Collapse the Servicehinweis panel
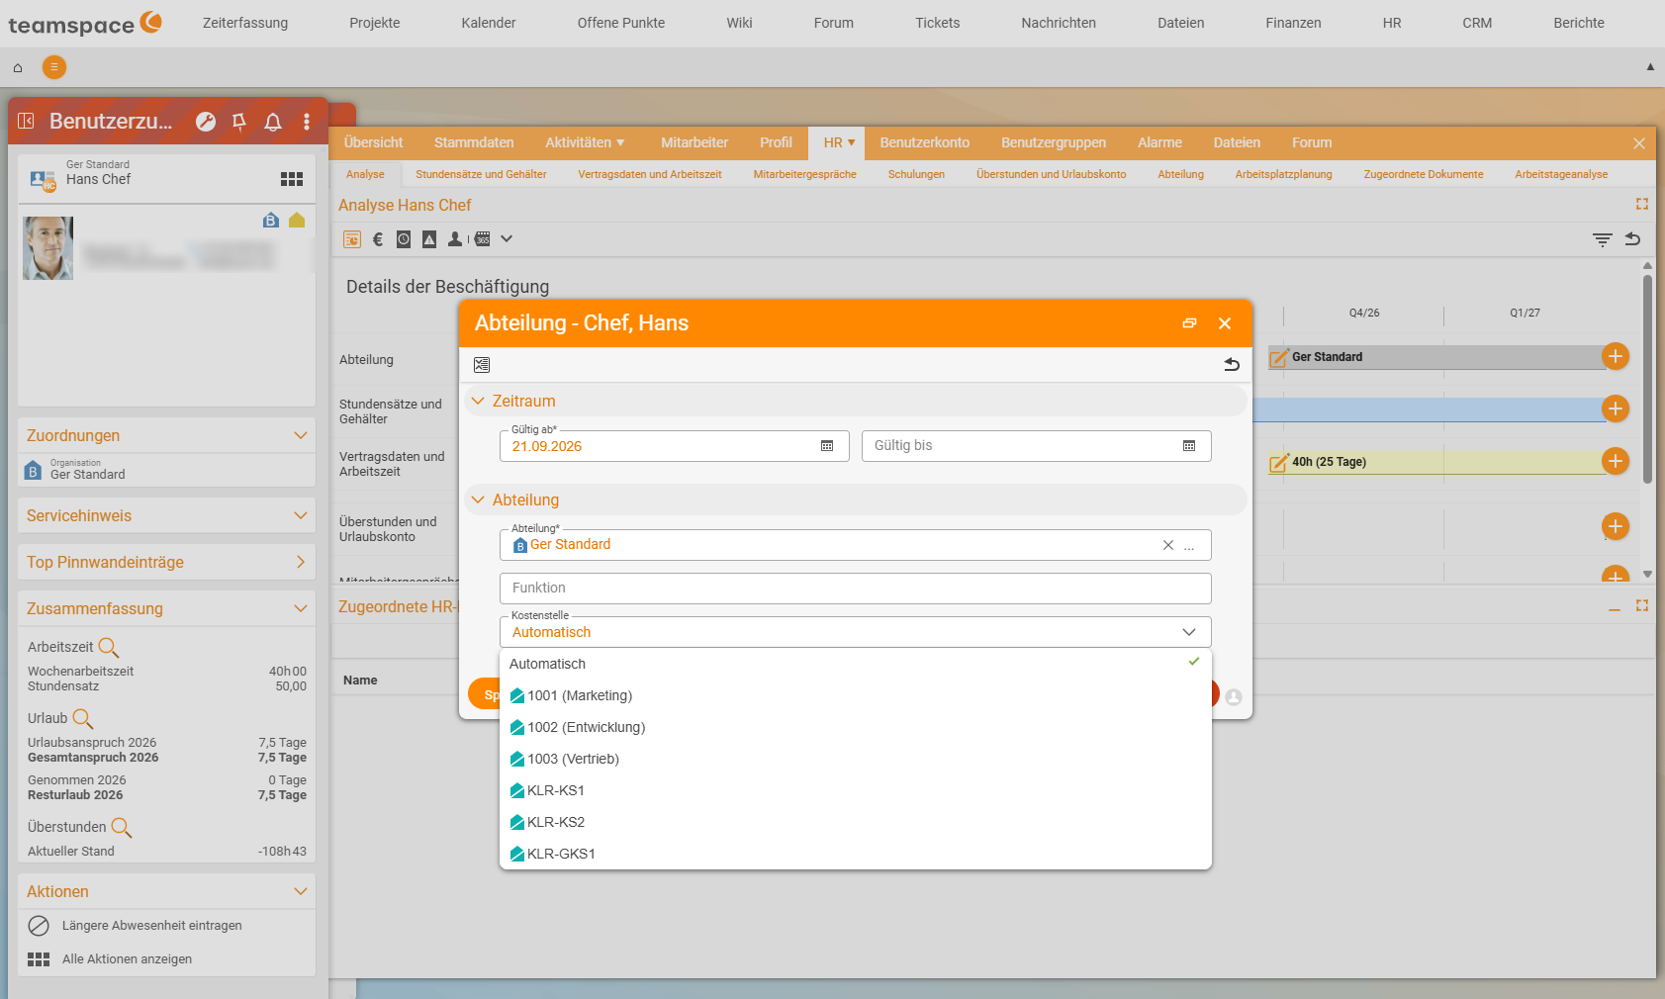This screenshot has width=1665, height=999. [x=301, y=516]
